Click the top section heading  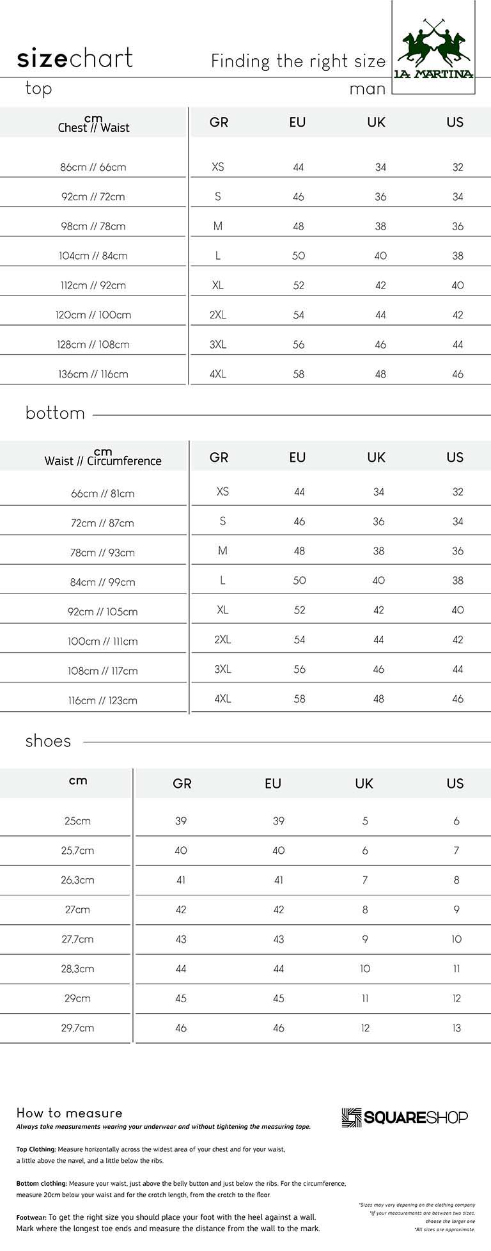pyautogui.click(x=38, y=88)
